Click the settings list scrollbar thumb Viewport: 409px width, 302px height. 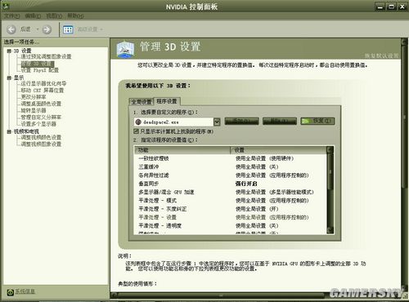pyautogui.click(x=330, y=172)
